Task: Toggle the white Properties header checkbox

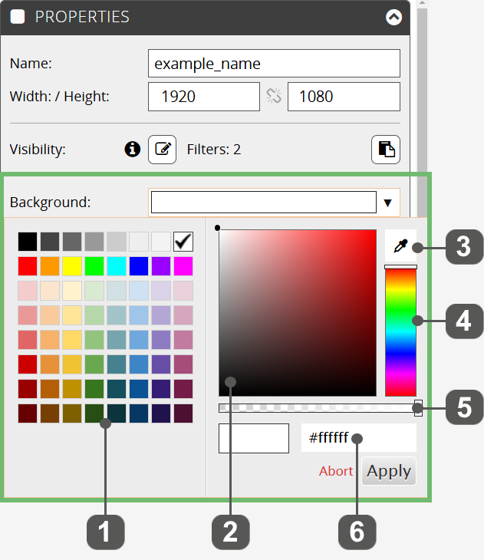Action: pyautogui.click(x=18, y=16)
